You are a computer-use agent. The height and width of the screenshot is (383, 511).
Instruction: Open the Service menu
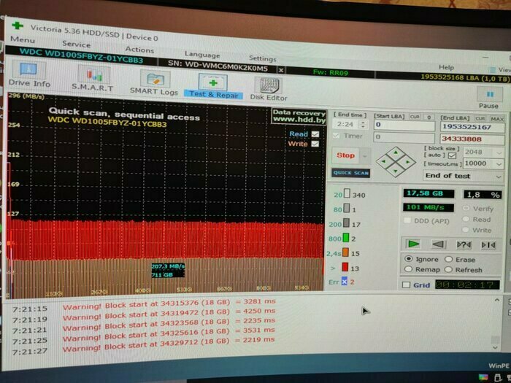(76, 44)
